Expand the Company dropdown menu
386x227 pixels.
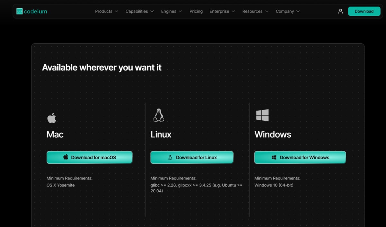[288, 11]
